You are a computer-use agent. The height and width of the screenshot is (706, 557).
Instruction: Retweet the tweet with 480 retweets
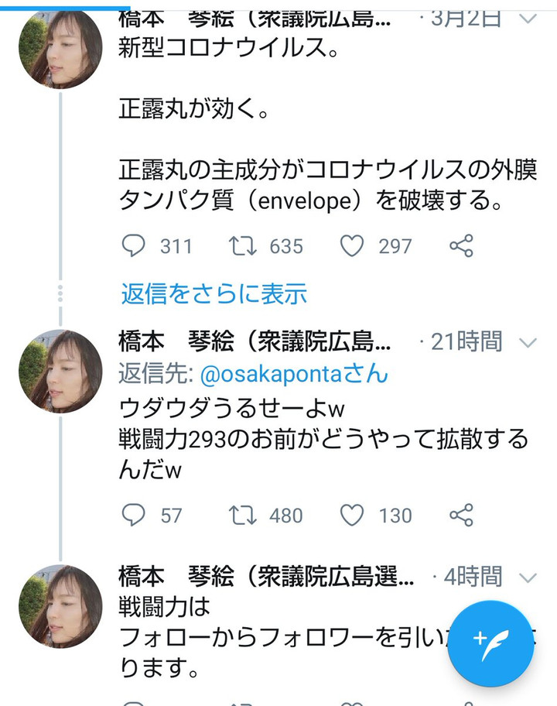(x=242, y=515)
